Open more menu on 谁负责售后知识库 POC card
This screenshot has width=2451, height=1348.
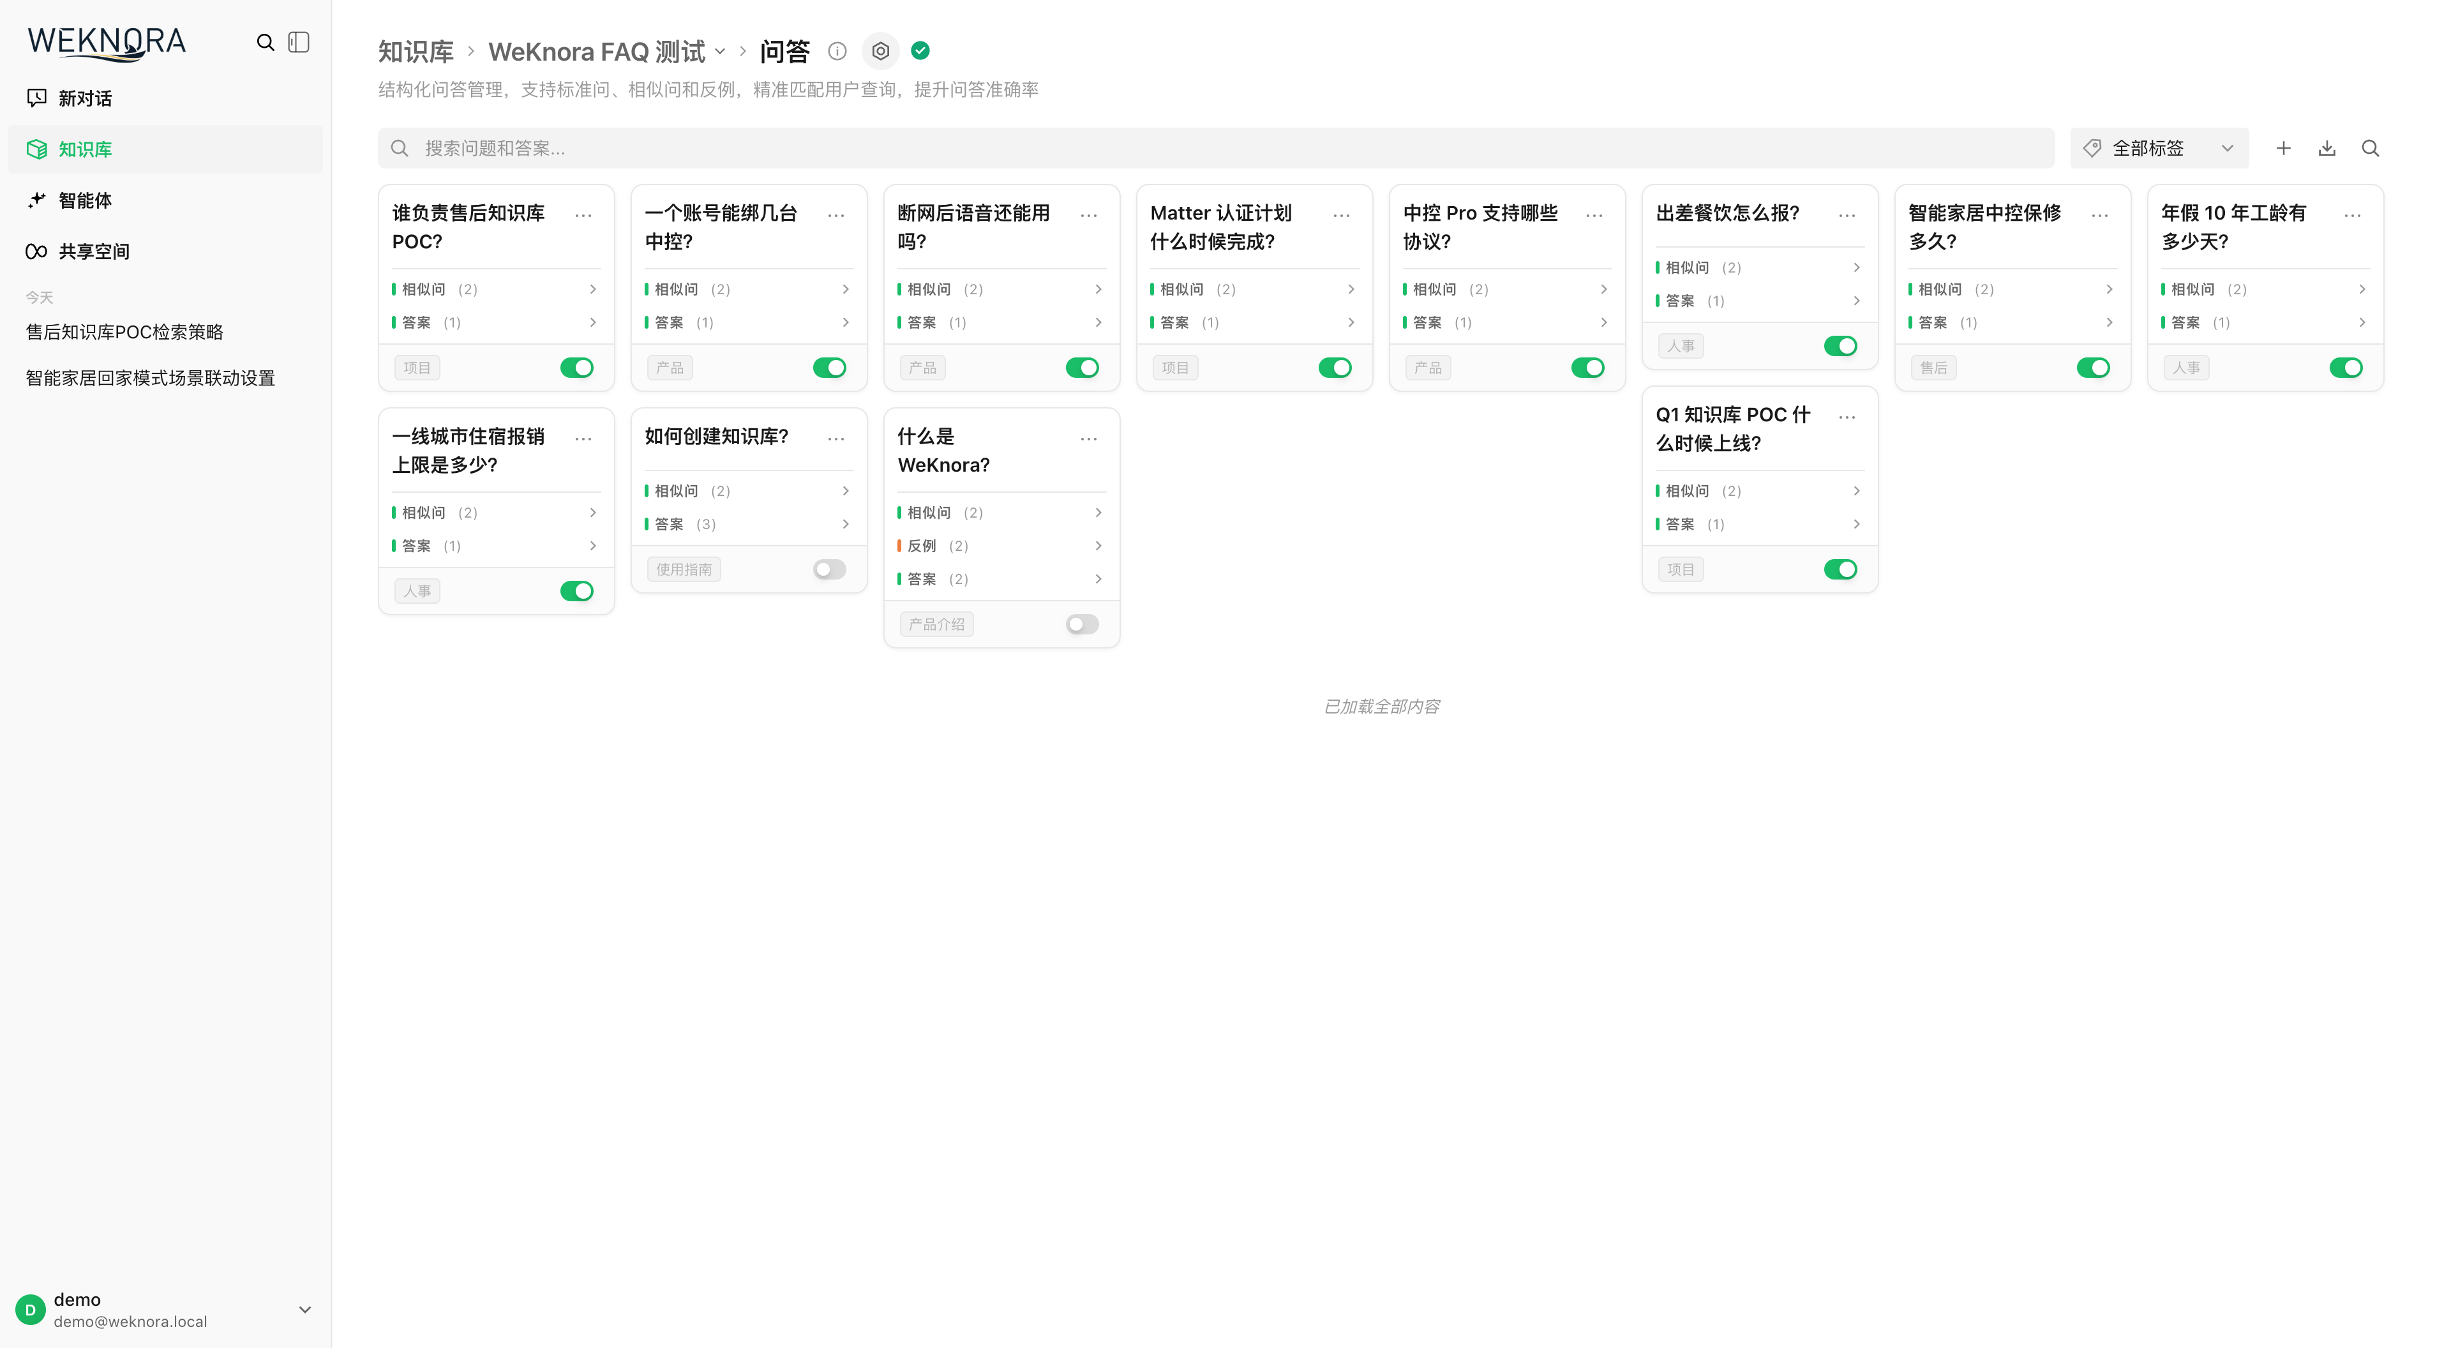(584, 216)
